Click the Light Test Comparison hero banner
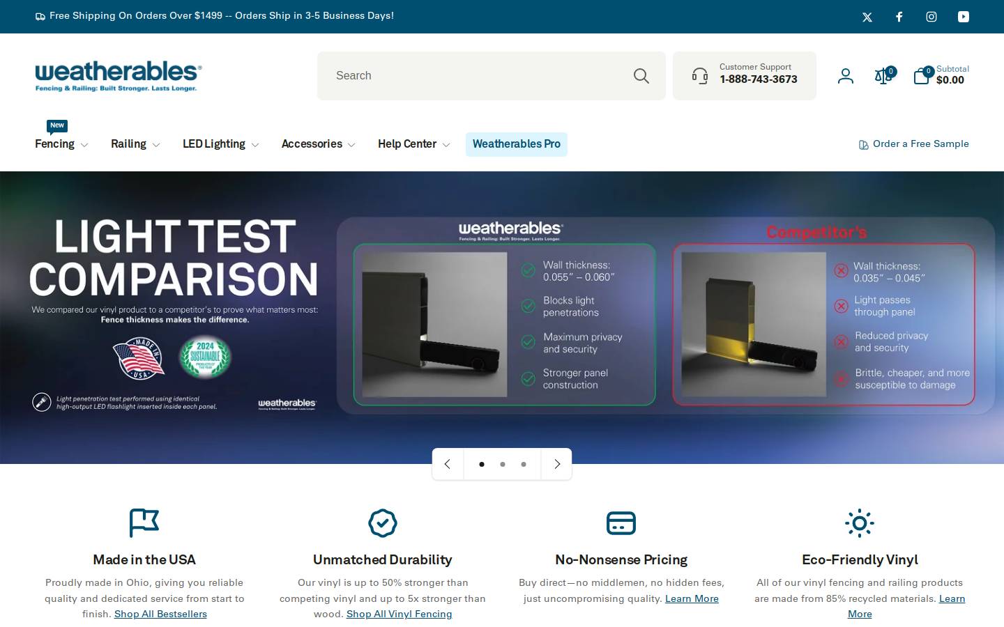The height and width of the screenshot is (627, 1004). tap(502, 318)
